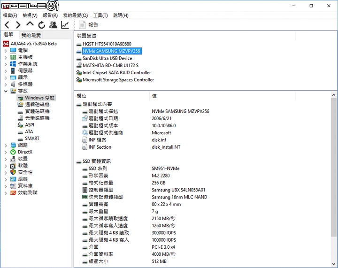Select Intel Chipset SATA RAID Controller
This screenshot has width=338, height=268.
pyautogui.click(x=116, y=73)
